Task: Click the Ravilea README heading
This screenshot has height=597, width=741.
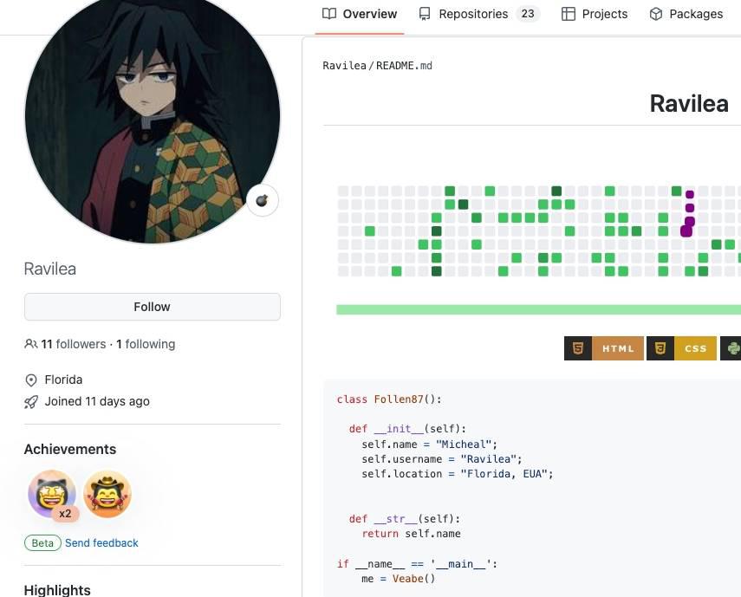Action: (x=688, y=104)
